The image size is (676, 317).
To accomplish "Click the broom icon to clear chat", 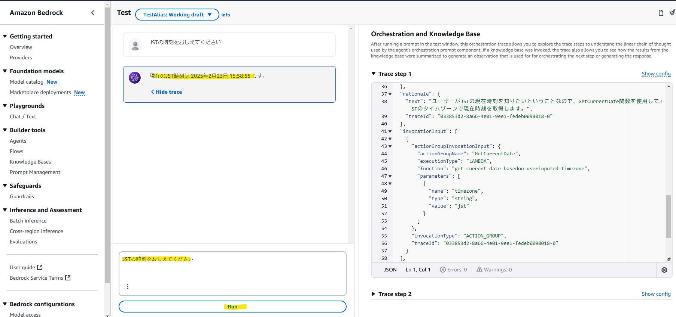I will click(672, 12).
